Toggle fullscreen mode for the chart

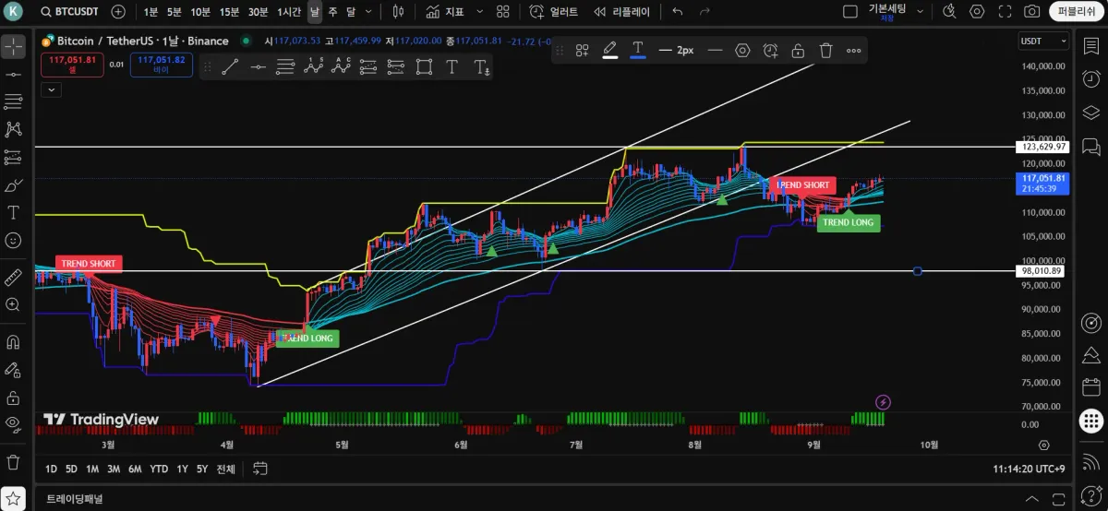tap(1005, 12)
